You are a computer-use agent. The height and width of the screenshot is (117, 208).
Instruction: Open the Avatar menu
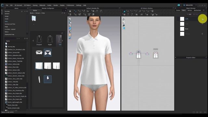coord(49,5)
